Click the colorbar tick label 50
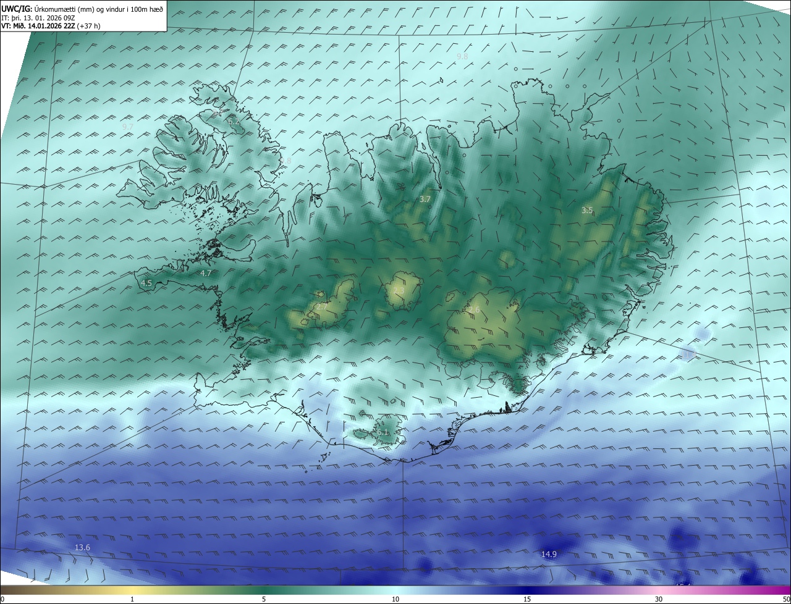 point(786,599)
